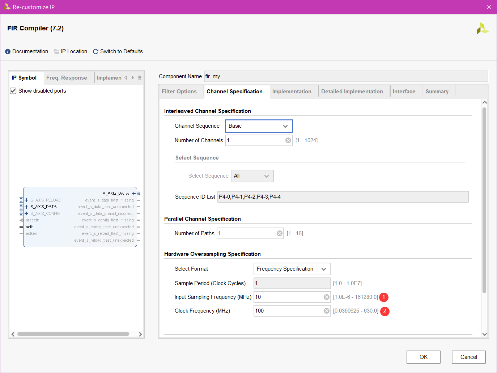
Task: Click the Sample Period input field
Action: (x=292, y=283)
